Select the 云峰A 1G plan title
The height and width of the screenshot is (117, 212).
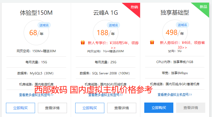point(105,13)
